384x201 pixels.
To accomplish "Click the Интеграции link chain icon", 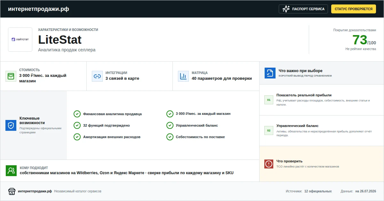I will click(x=97, y=76).
